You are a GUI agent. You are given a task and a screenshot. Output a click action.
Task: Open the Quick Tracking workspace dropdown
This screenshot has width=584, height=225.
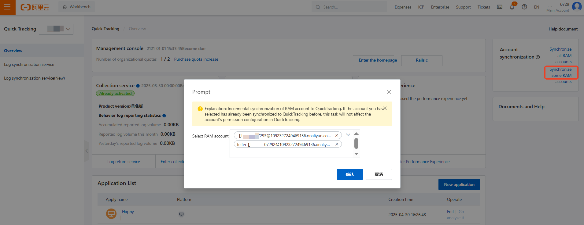tap(56, 29)
